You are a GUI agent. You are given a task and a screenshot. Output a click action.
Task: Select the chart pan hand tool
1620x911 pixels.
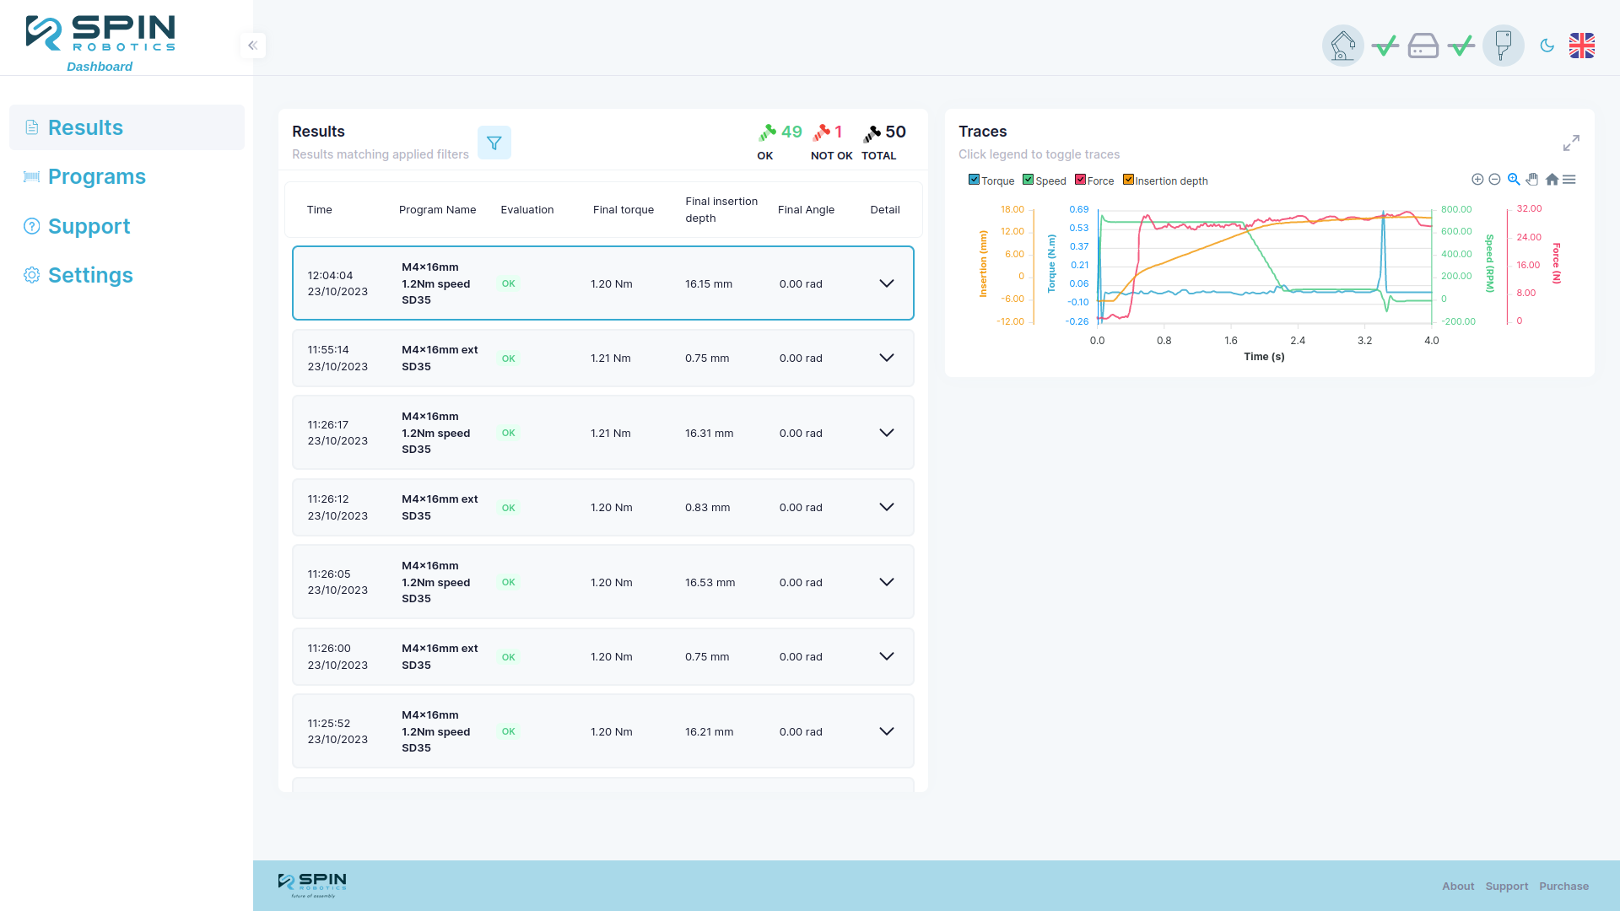pos(1532,180)
